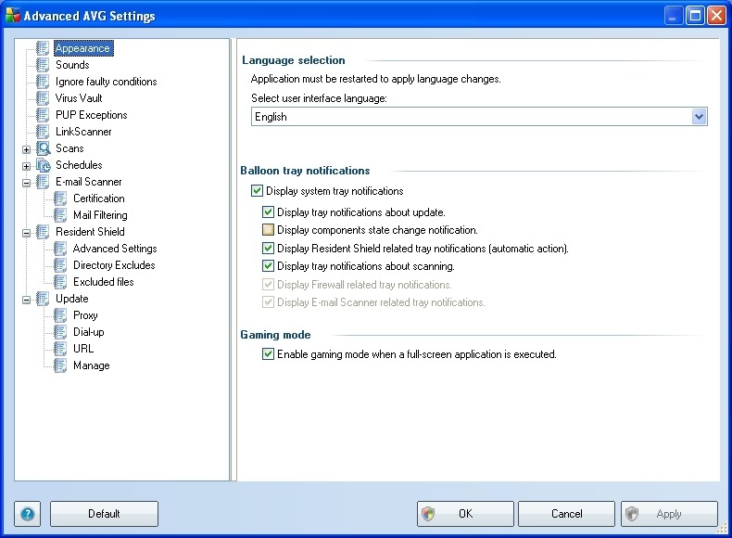Open PUP Exceptions settings
732x538 pixels.
pyautogui.click(x=92, y=115)
